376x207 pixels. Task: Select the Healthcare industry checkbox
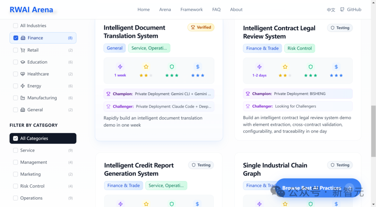(16, 74)
